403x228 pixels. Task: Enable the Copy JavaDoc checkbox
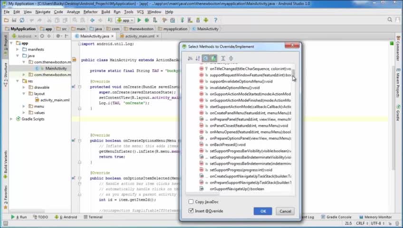click(191, 202)
